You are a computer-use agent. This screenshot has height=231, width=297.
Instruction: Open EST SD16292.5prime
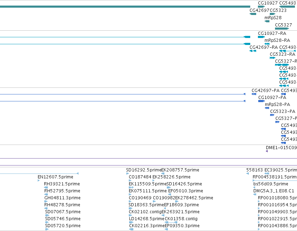[x=143, y=170]
